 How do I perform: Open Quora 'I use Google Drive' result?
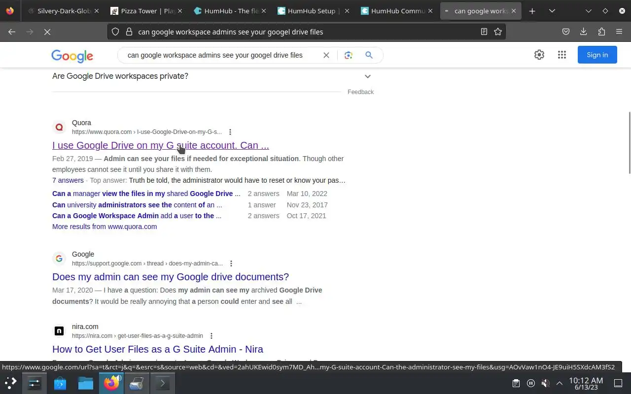[x=161, y=145]
